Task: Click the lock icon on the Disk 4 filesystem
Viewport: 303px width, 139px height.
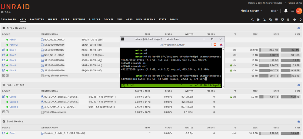Action: (x=231, y=65)
